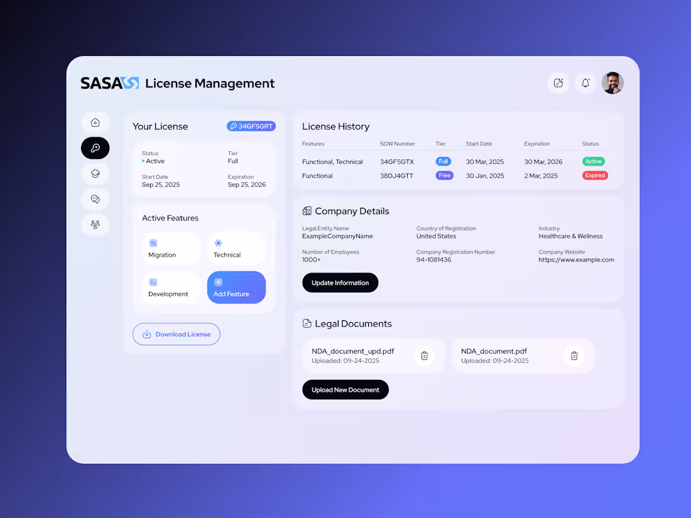Click Sep 25, 2026 license expiration value

click(247, 185)
